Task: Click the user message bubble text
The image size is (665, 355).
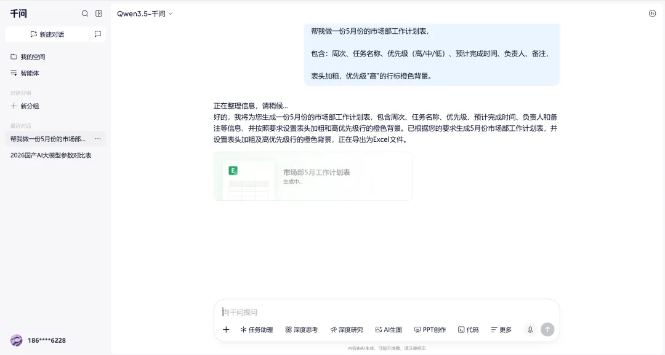Action: (432, 53)
